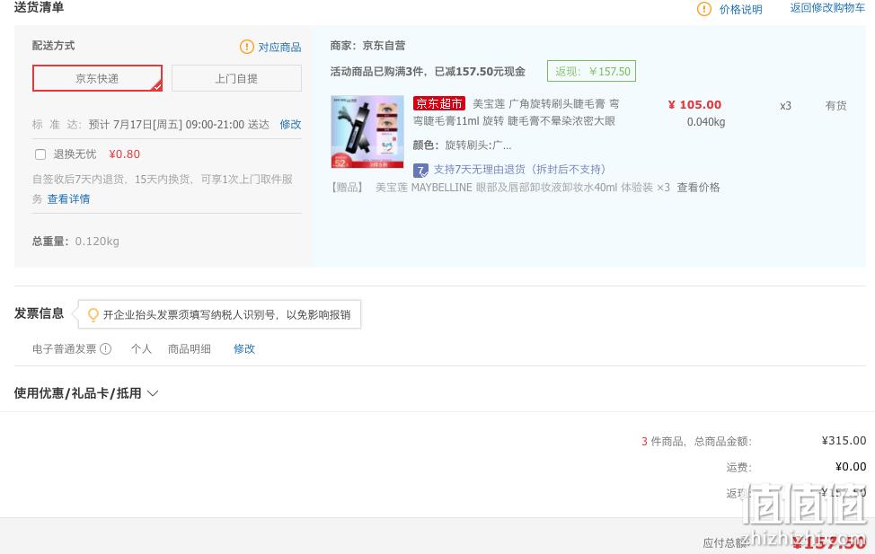
Task: Click the ¥315.00 total goods amount
Action: pos(844,441)
